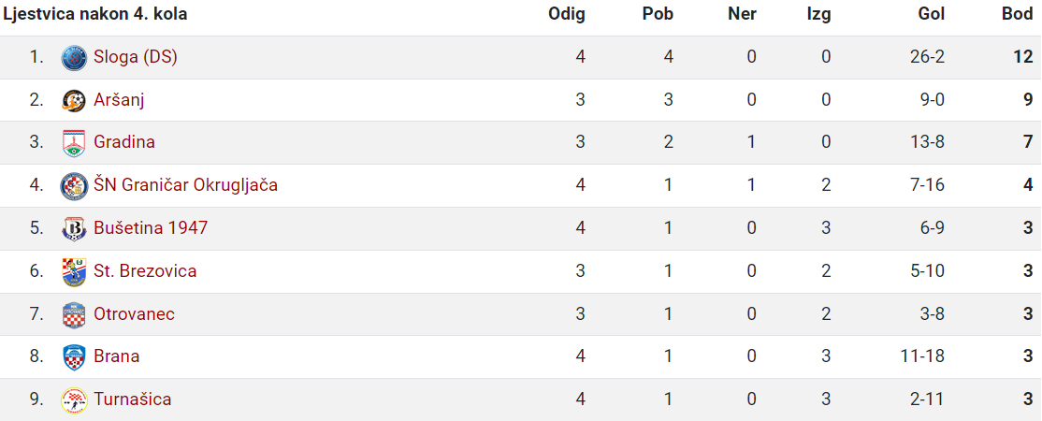This screenshot has width=1042, height=421.
Task: Open the ŠN Graničar Okrugljača link
Action: click(185, 185)
